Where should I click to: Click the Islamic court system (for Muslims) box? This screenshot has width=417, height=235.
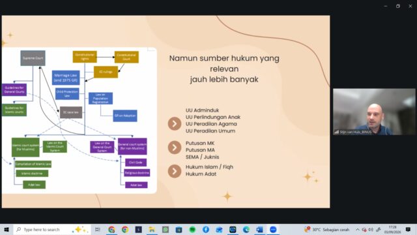[25, 147]
